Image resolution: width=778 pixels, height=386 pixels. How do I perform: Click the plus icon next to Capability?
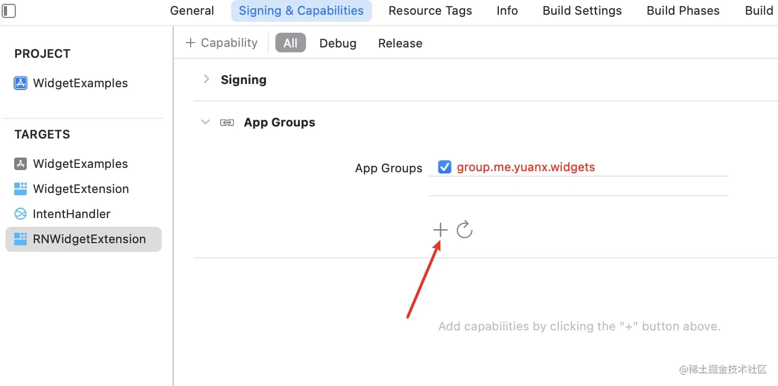190,43
